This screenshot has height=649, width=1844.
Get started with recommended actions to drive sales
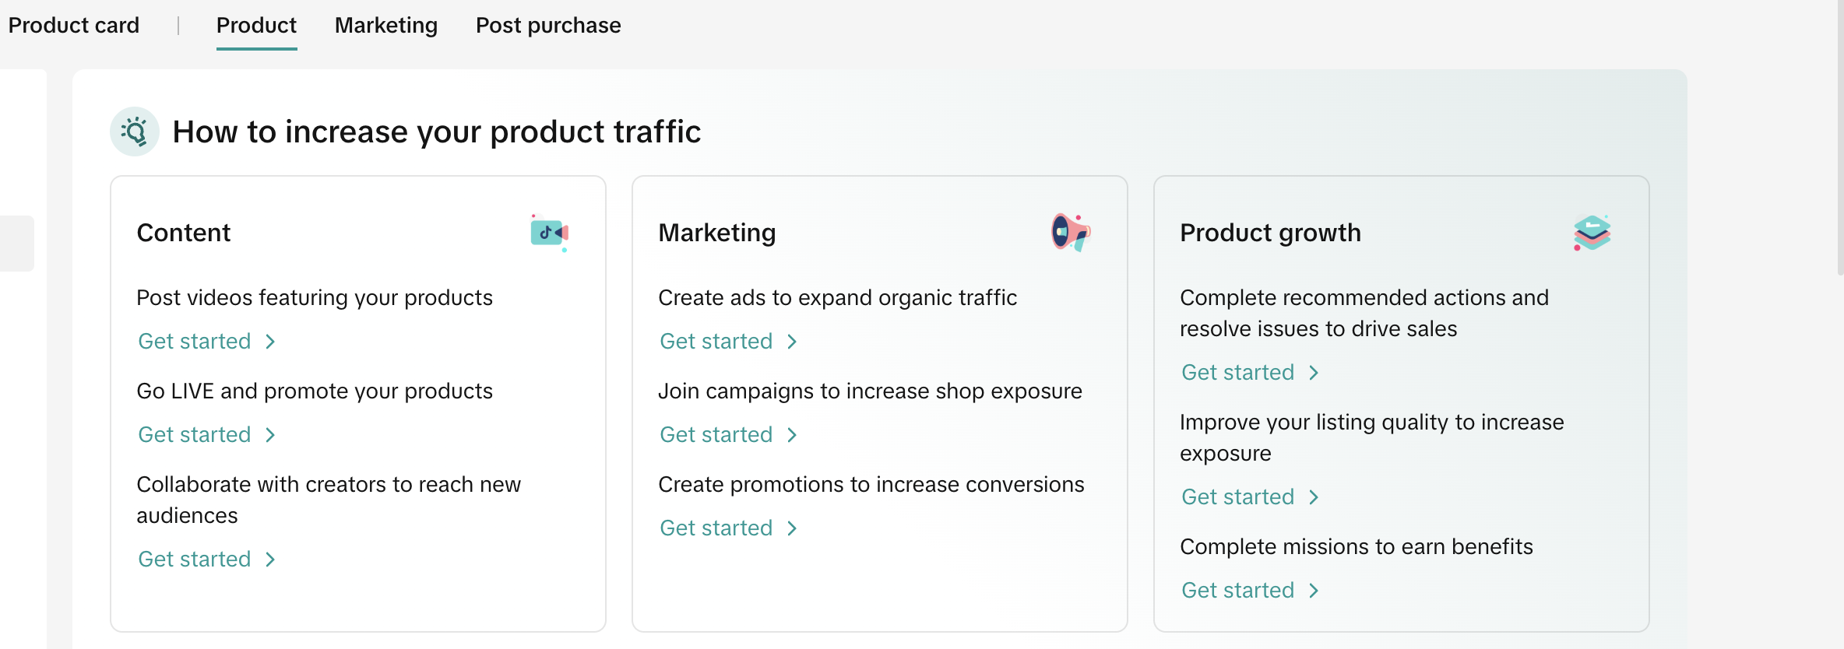[1238, 373]
